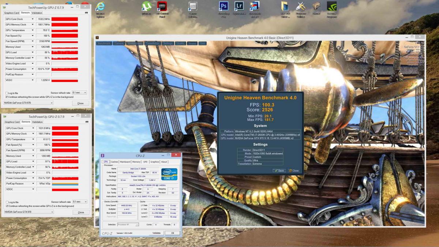
Task: Open the Graphics tab in CPU-Z
Action: pos(155,162)
